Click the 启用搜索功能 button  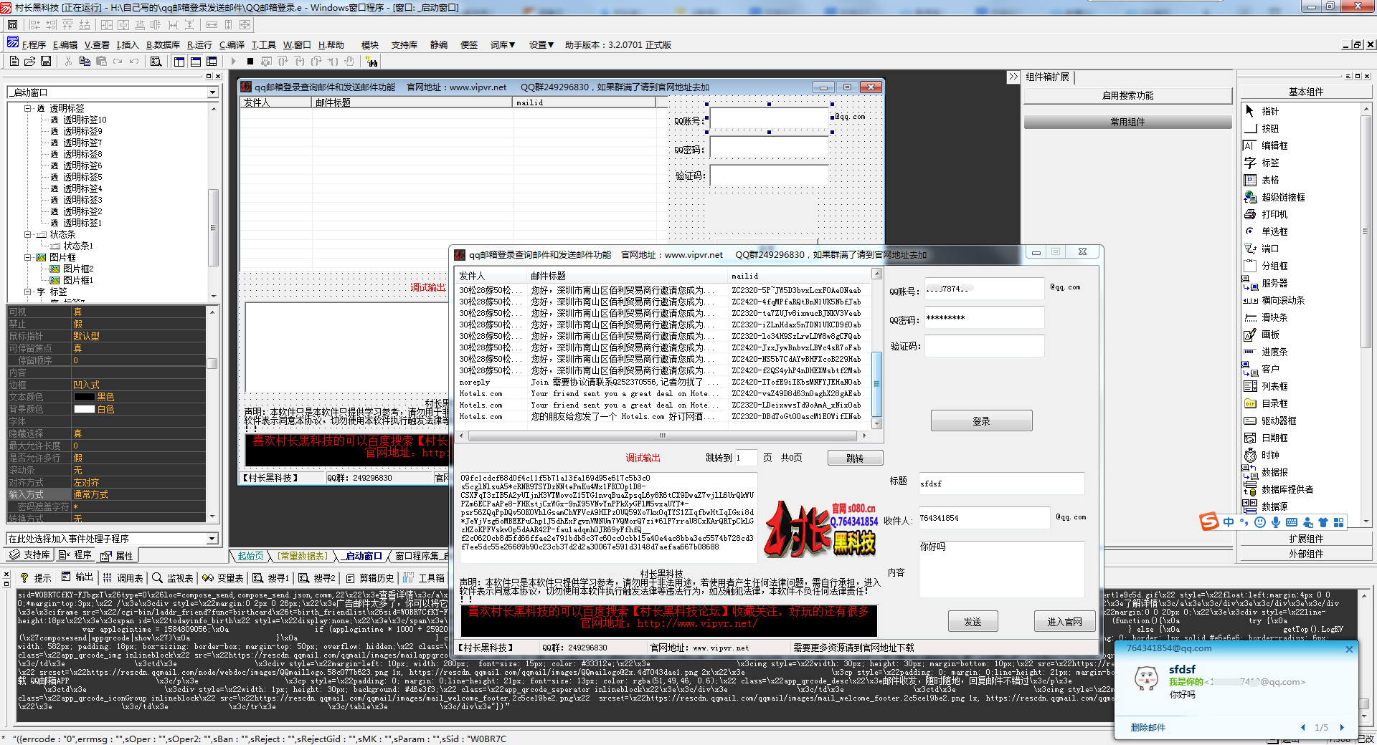point(1127,95)
